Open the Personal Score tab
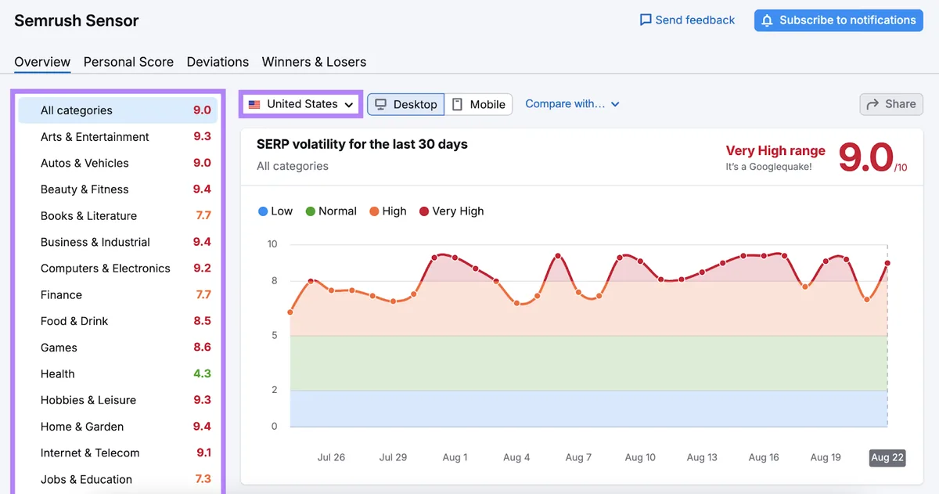 tap(128, 62)
